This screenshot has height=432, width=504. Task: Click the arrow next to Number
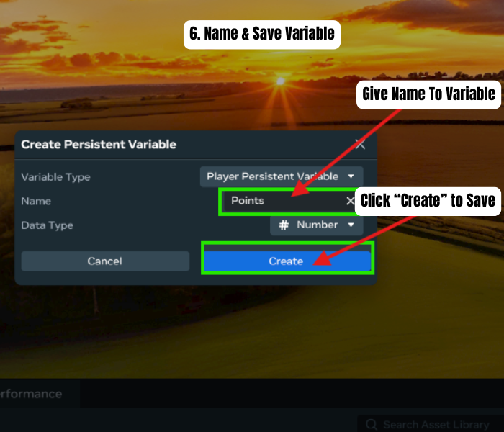(x=351, y=225)
